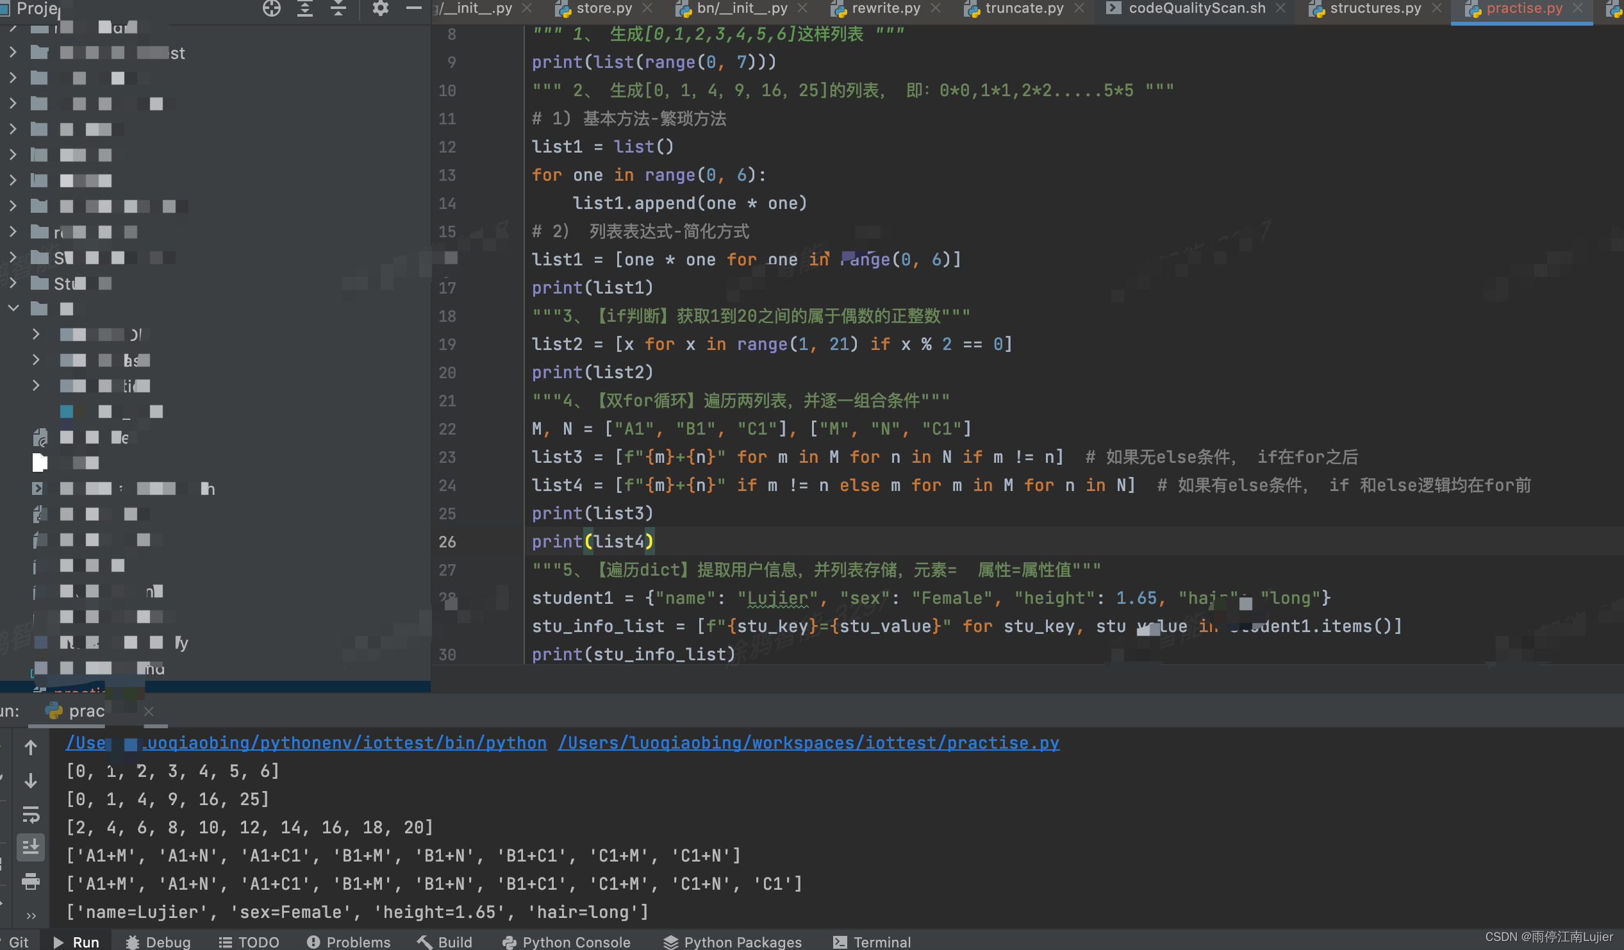Open the Build tool window

pos(445,942)
